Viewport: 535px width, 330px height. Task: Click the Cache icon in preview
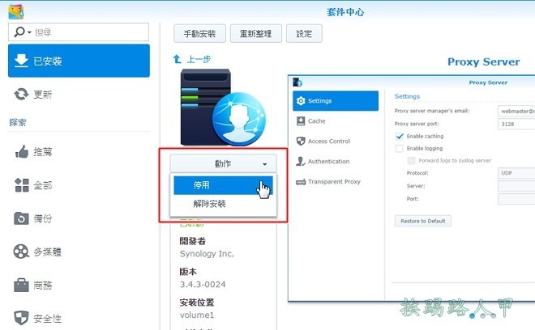click(x=301, y=121)
